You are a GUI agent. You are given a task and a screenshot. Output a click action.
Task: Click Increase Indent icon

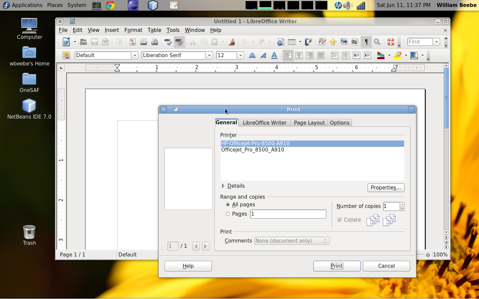pos(368,55)
